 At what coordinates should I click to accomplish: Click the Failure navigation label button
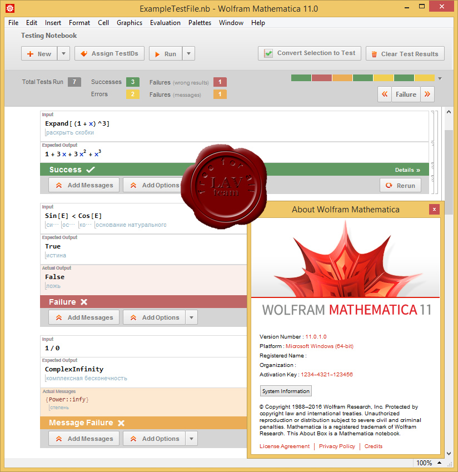click(406, 94)
